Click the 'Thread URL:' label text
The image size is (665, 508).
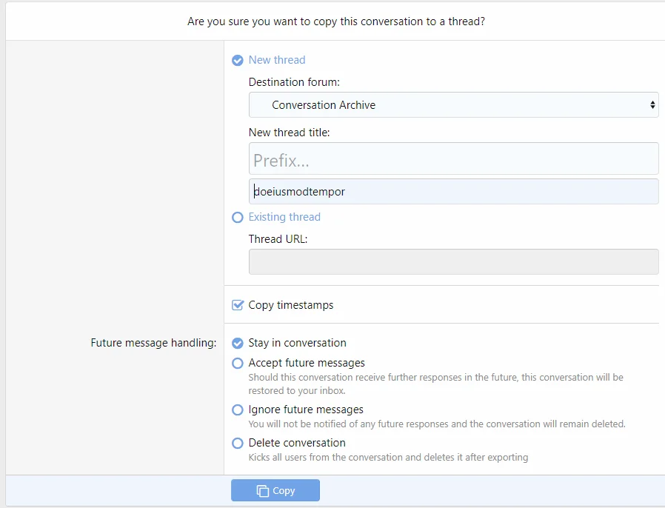(277, 239)
